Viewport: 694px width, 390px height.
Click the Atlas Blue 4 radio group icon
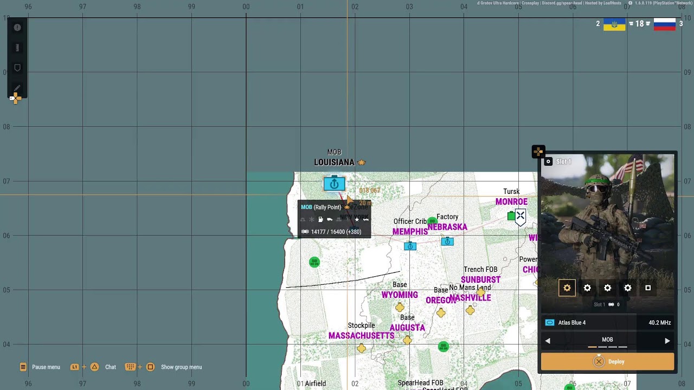550,323
